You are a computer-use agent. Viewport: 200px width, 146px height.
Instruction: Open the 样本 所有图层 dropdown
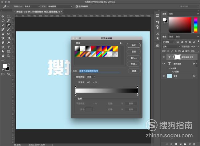(x=60, y=6)
